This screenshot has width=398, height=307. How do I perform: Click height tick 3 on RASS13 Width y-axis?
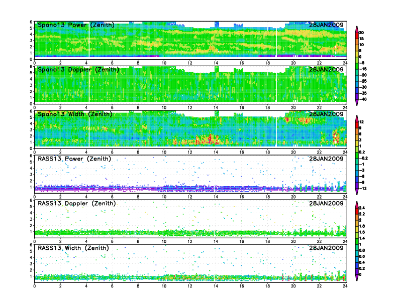(31, 264)
